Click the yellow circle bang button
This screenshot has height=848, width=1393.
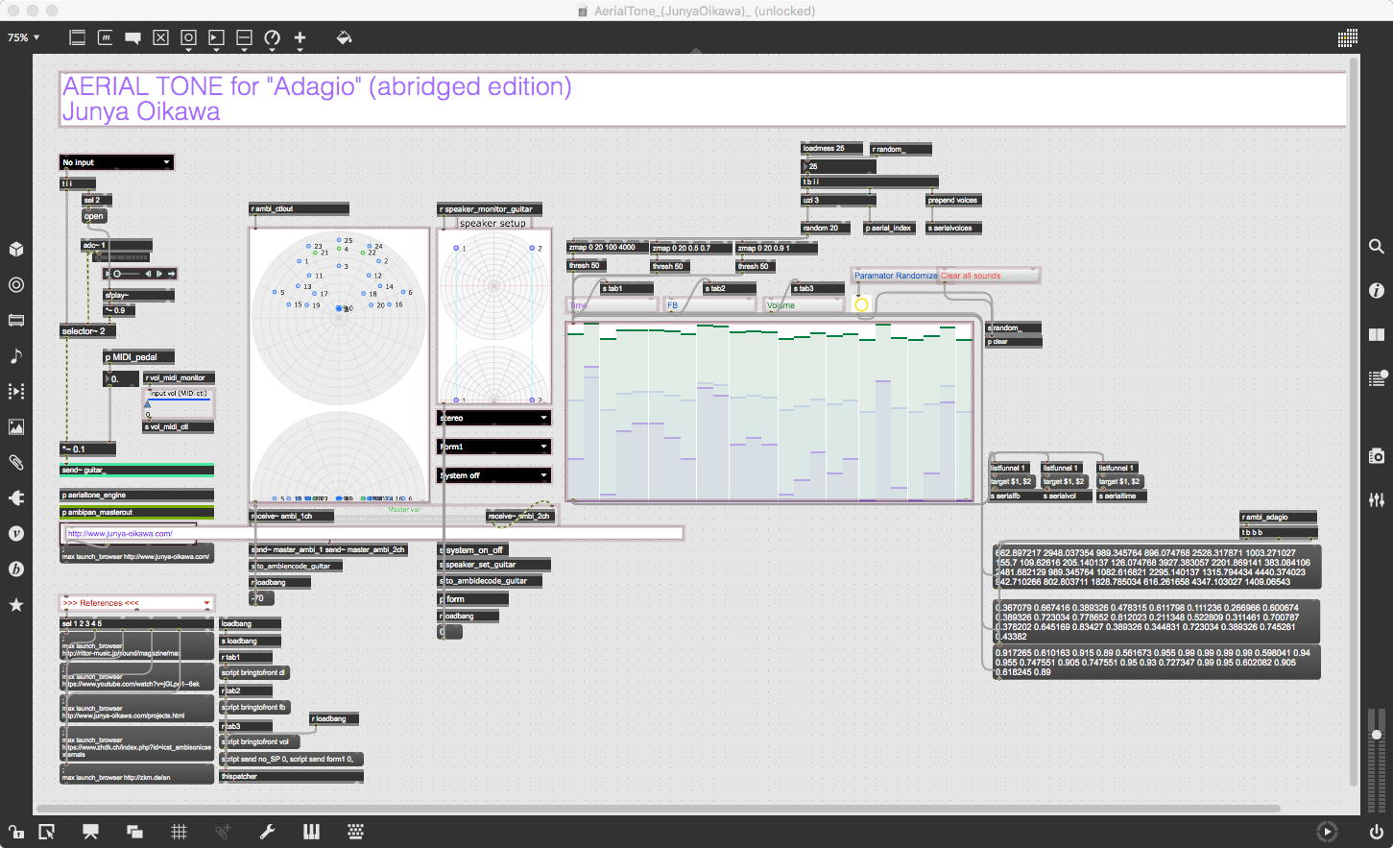click(861, 305)
